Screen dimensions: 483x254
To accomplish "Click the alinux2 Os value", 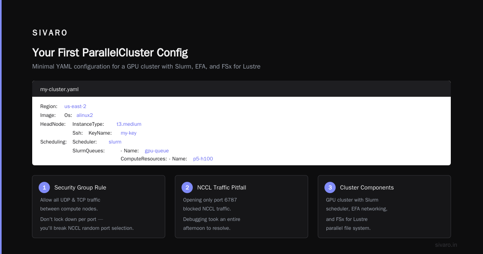I will (x=85, y=115).
